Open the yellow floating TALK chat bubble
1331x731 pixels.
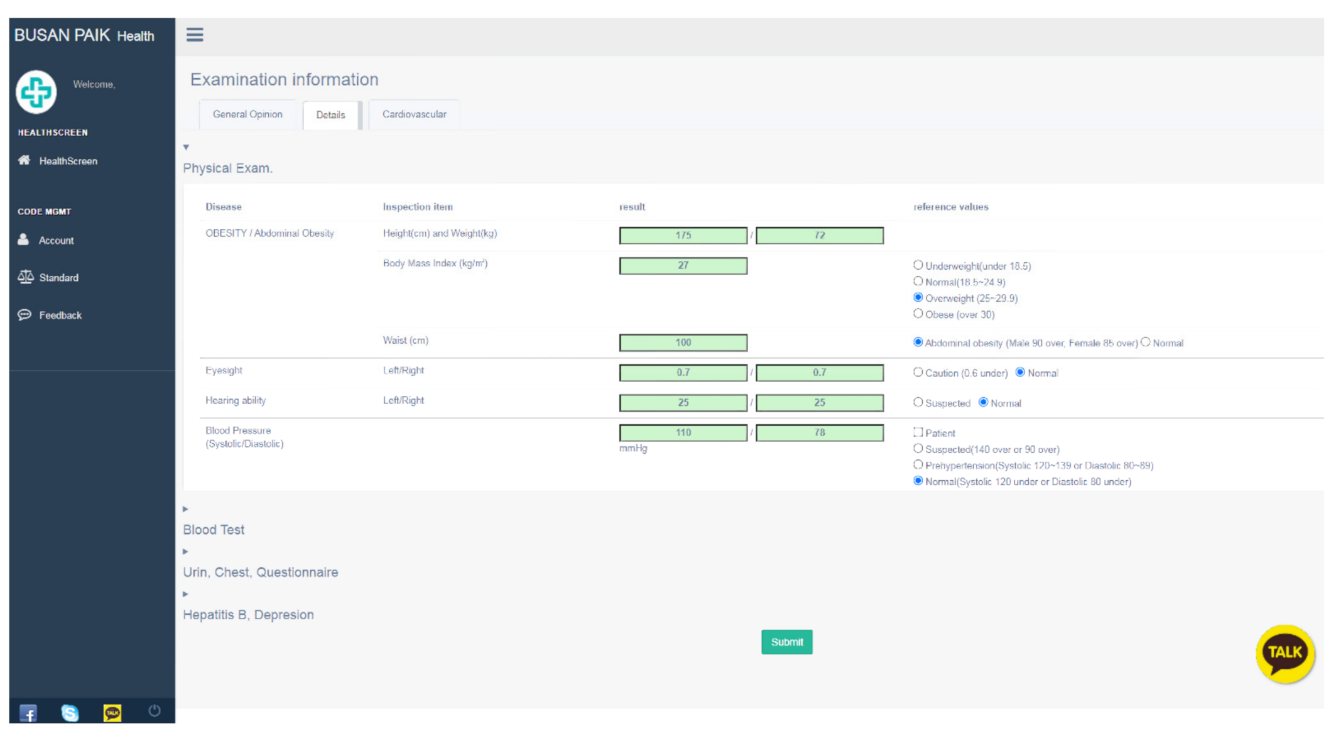pyautogui.click(x=1285, y=653)
